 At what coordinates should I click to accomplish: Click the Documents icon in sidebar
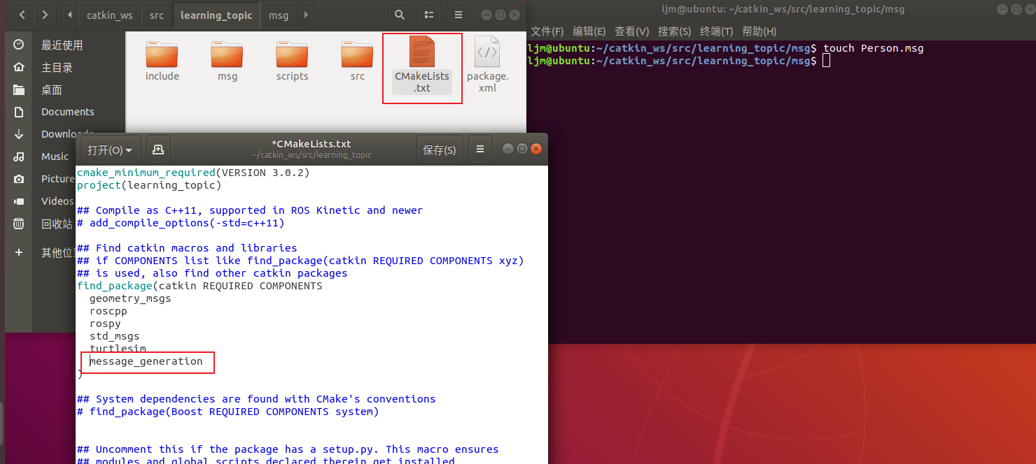19,112
